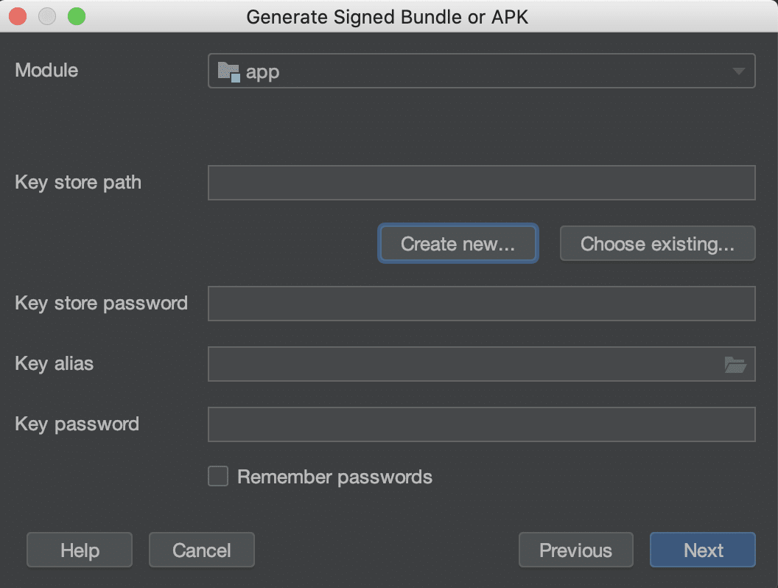Click the gray minimize window button

[x=47, y=16]
